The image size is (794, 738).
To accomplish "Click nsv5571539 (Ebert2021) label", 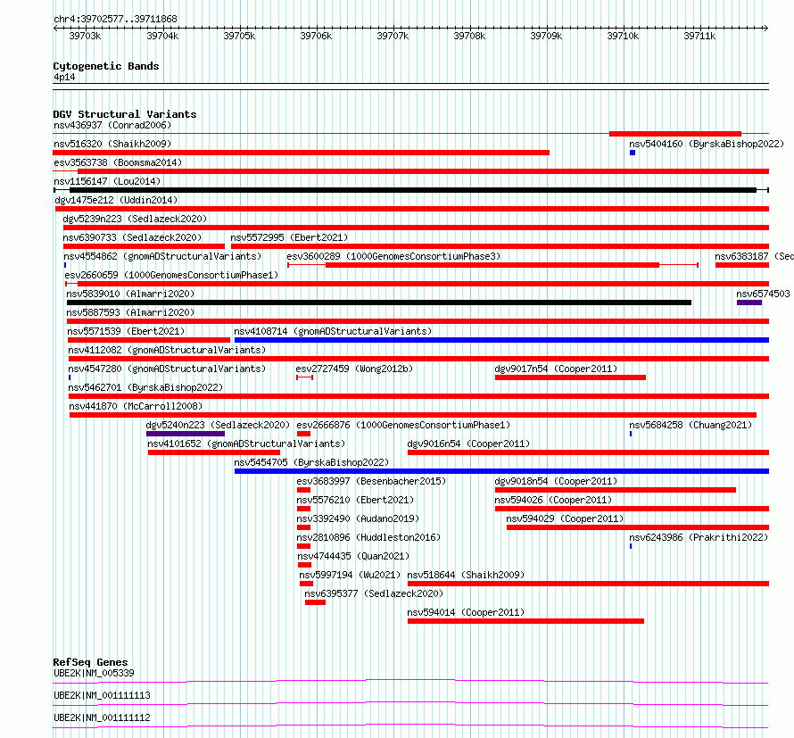I will pos(126,331).
